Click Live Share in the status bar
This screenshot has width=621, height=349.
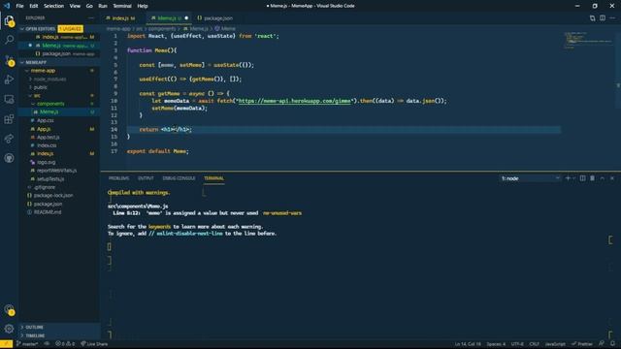tap(94, 344)
